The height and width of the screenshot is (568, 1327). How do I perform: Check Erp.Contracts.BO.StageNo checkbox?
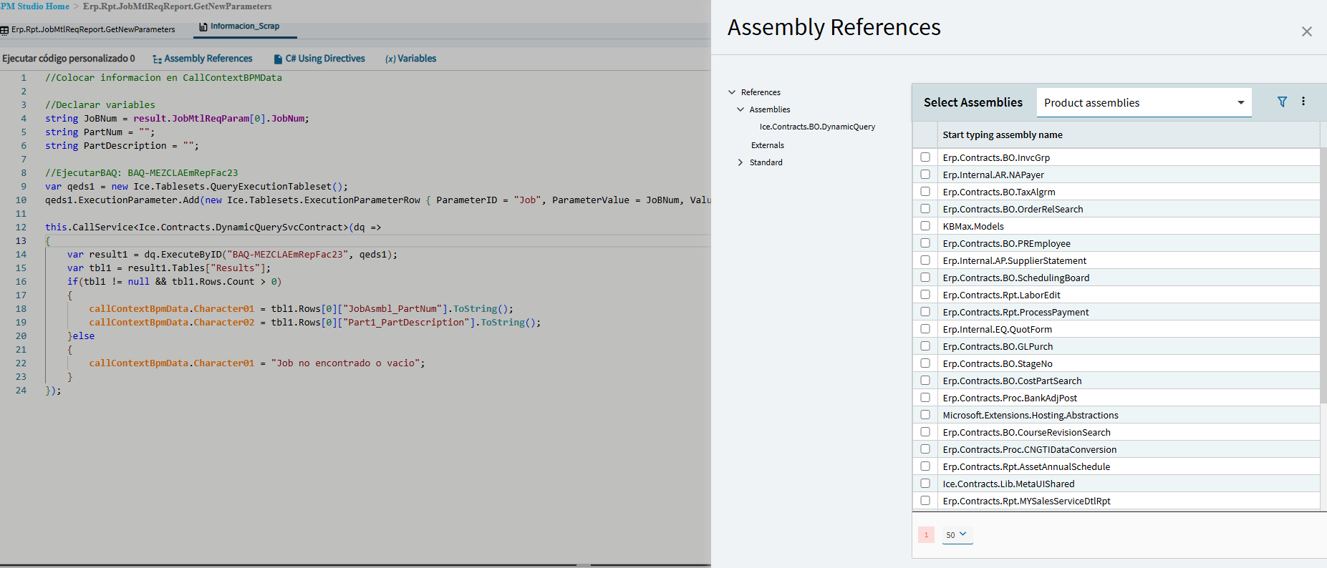point(925,363)
